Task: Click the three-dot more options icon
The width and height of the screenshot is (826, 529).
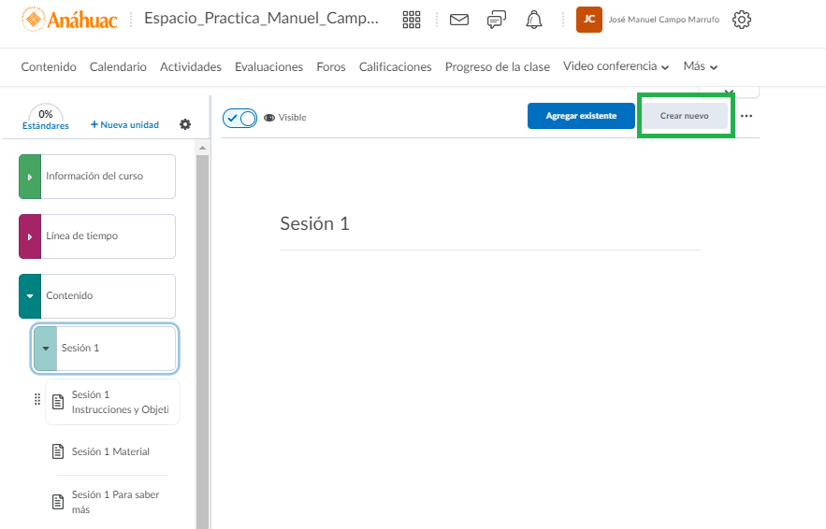Action: (746, 116)
